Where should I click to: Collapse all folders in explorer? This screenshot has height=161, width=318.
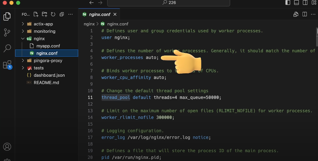[x=62, y=14]
